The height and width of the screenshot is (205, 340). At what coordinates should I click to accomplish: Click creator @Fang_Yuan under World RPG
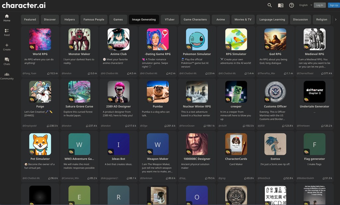click(x=29, y=73)
